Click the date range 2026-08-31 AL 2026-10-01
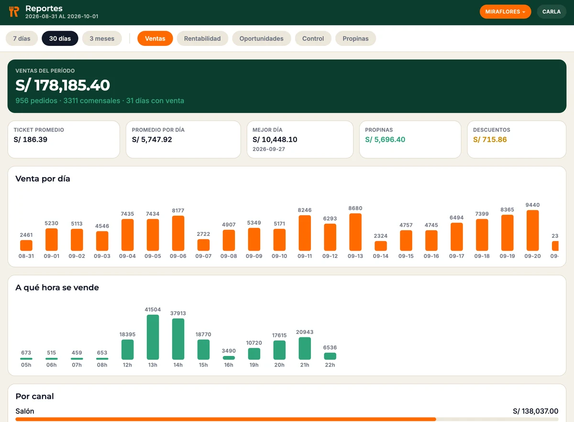This screenshot has width=574, height=422. coord(62,16)
